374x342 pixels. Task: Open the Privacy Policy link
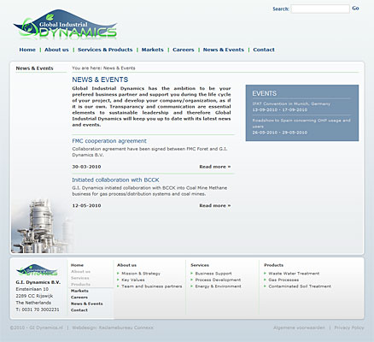click(349, 327)
